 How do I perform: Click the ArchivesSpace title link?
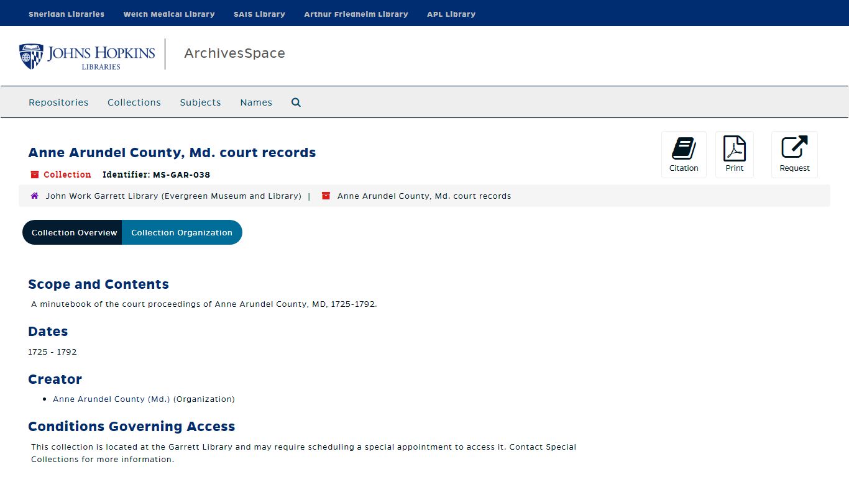pos(234,53)
